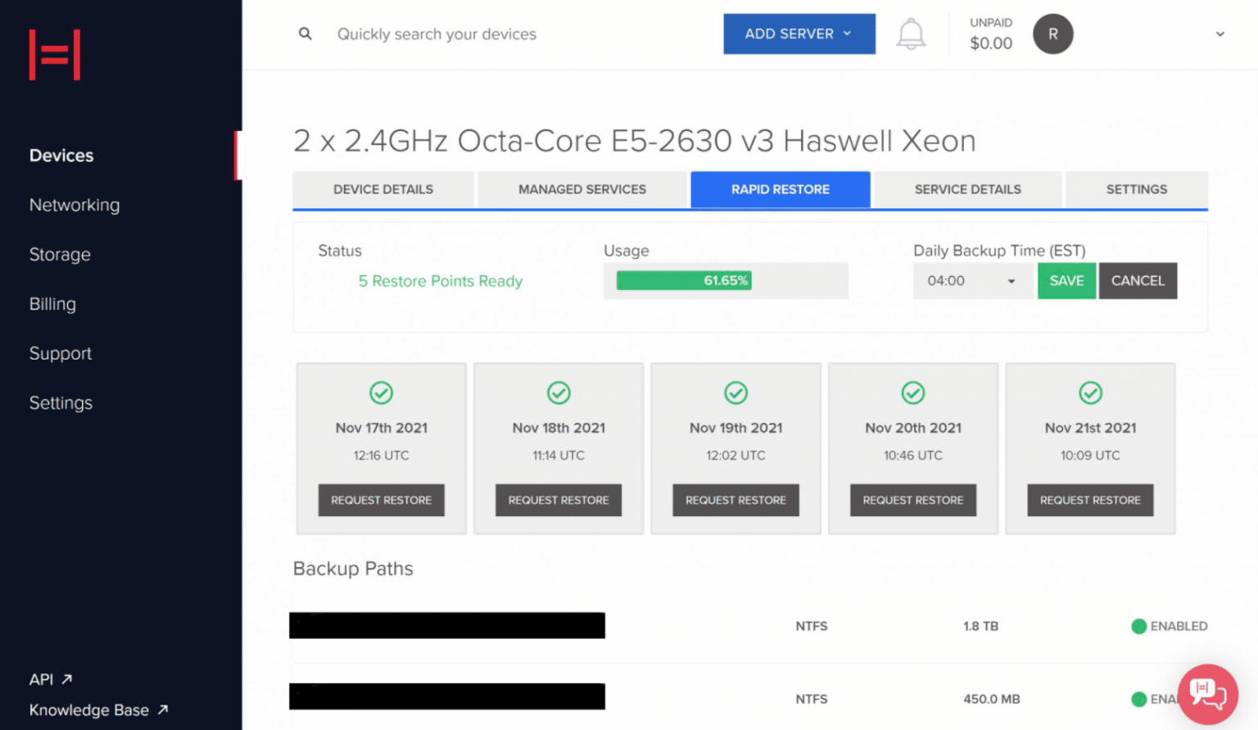The width and height of the screenshot is (1258, 730).
Task: Open the MANAGED SERVICES tab
Action: point(581,189)
